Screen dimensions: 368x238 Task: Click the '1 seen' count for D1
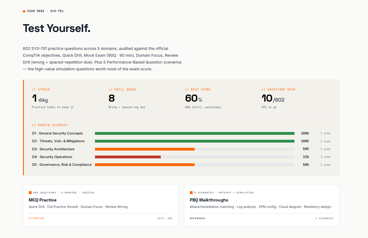(x=325, y=134)
